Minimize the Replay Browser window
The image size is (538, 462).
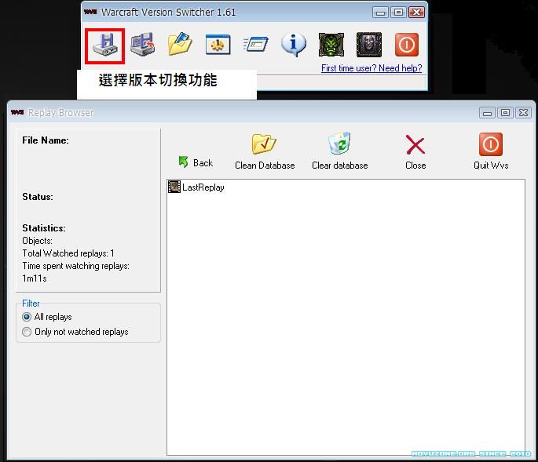[x=487, y=113]
